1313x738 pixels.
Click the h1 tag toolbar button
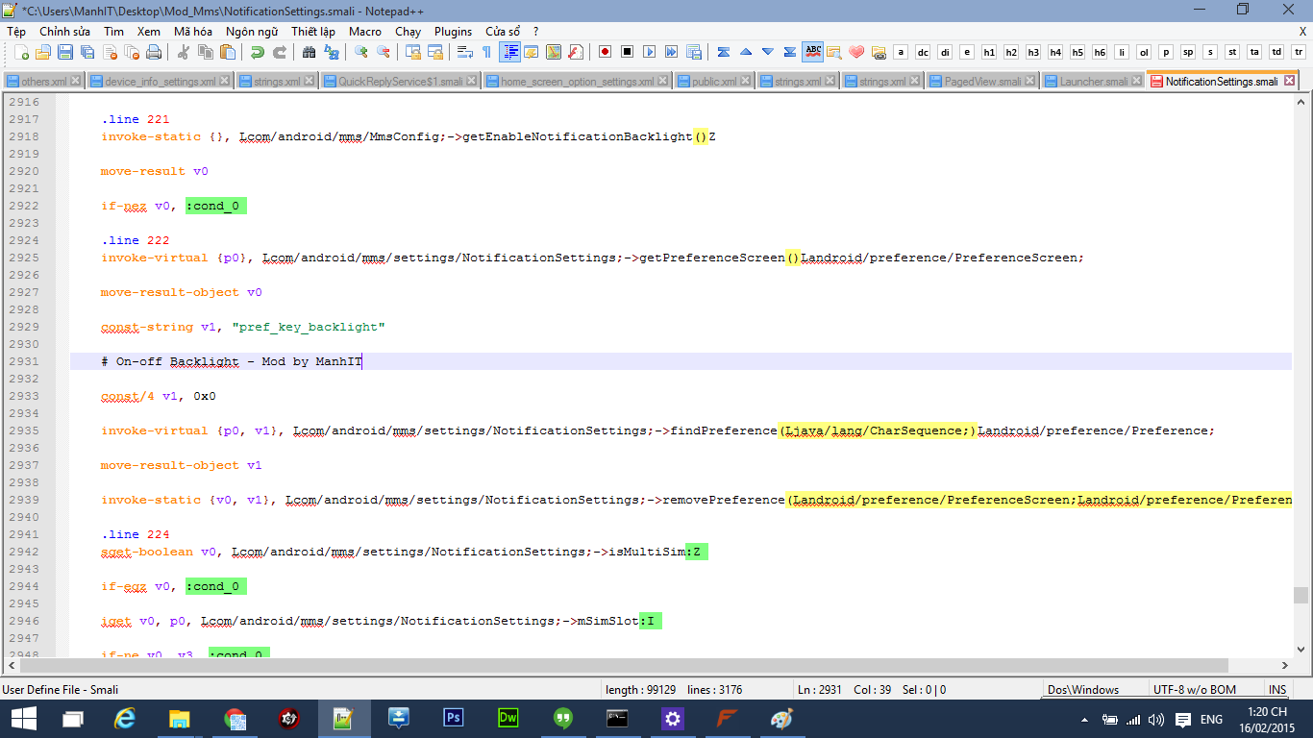click(x=988, y=52)
